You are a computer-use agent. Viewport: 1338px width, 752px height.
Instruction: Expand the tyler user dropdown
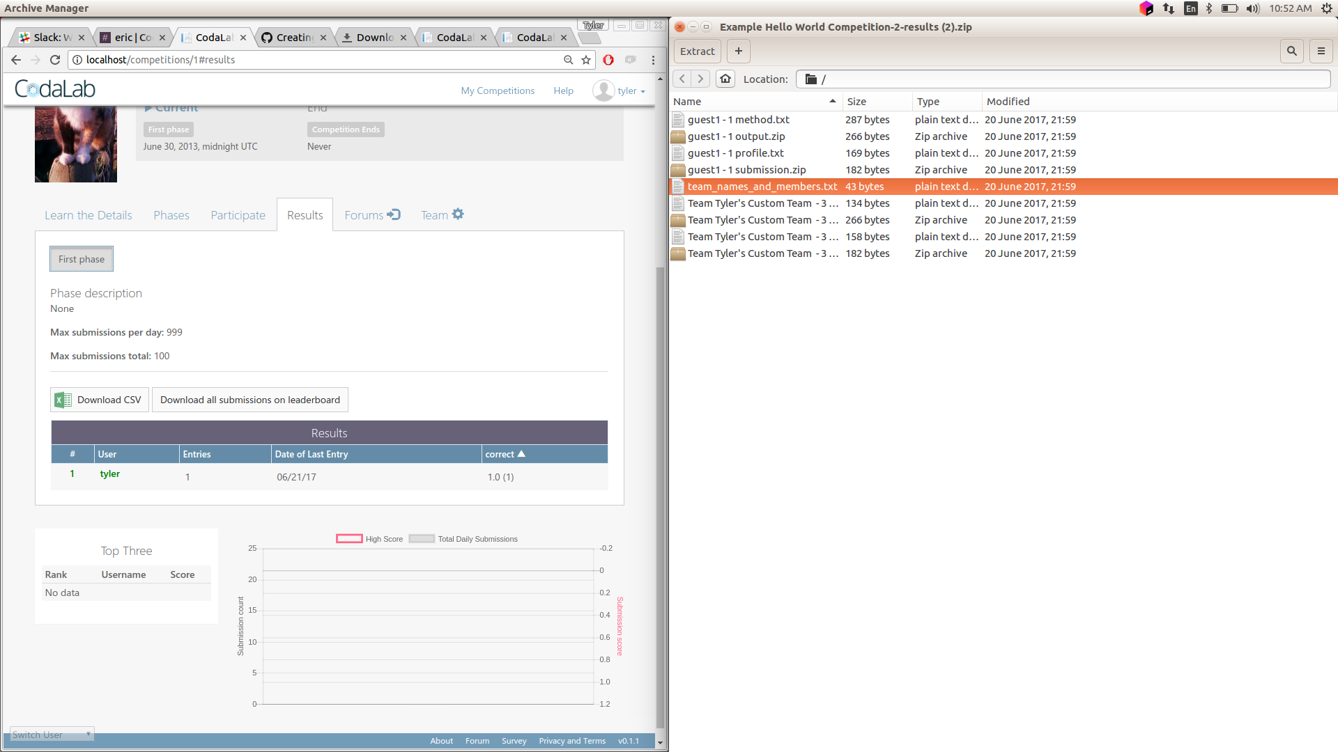point(631,91)
